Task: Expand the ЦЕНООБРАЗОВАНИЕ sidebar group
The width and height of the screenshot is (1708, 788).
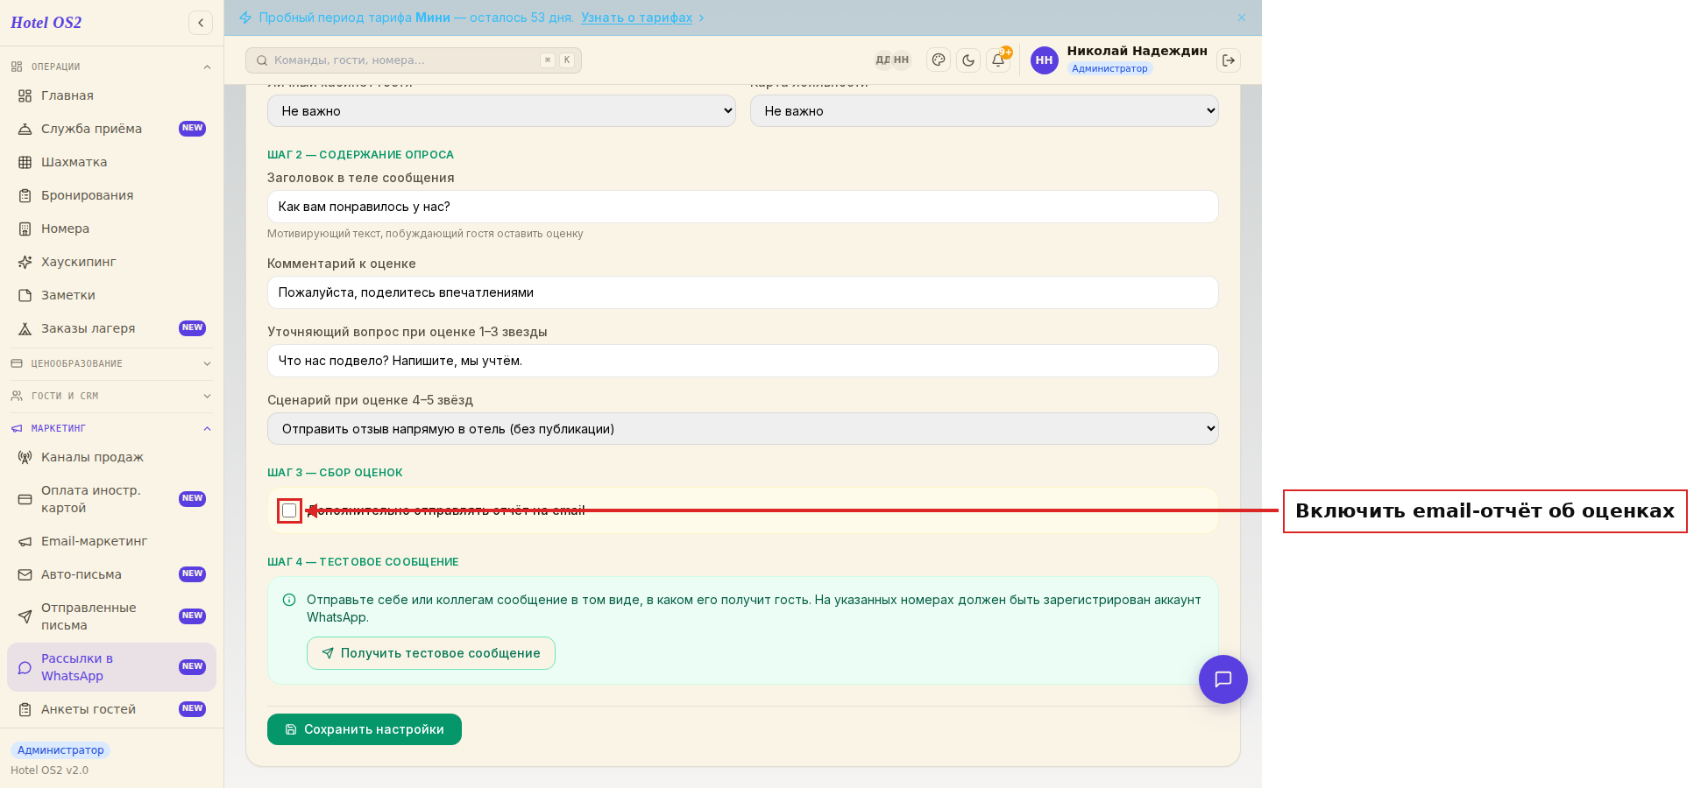Action: coord(111,363)
